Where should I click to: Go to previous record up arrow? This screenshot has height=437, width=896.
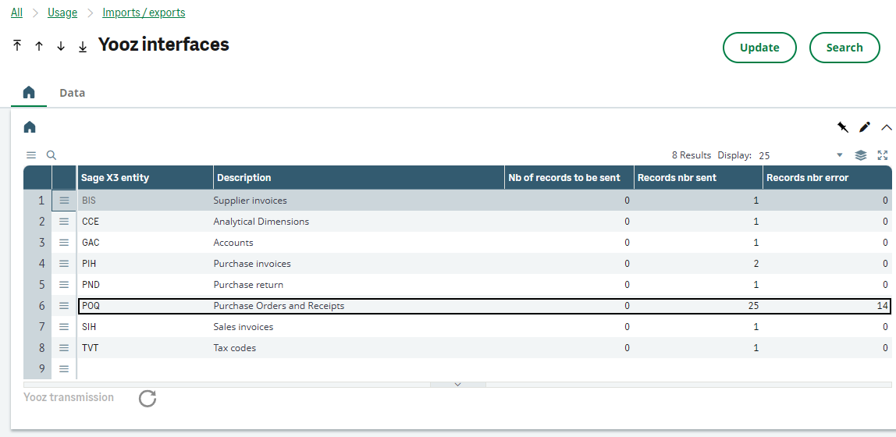(39, 46)
